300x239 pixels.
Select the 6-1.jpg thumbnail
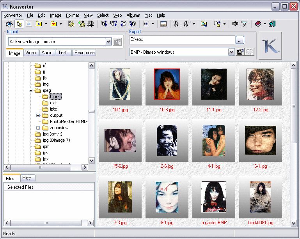tap(261, 140)
